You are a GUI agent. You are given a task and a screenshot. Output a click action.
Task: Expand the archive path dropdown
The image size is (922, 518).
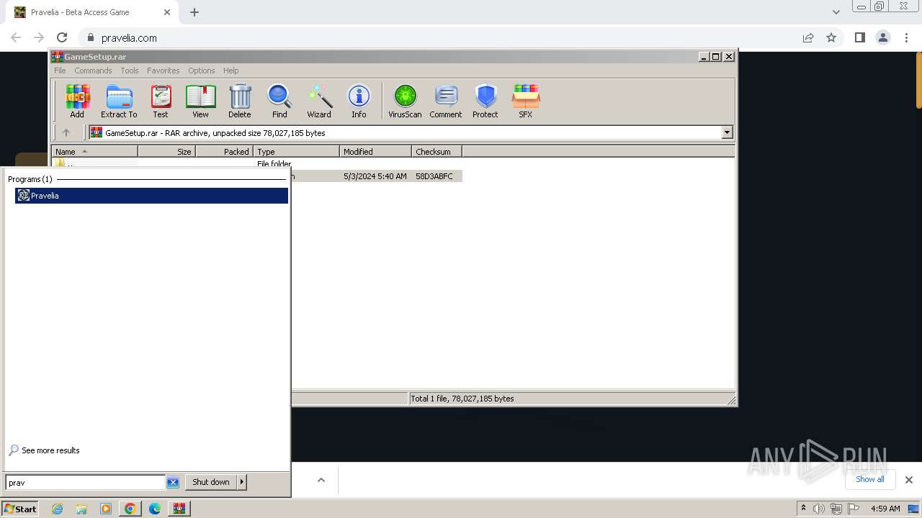click(x=727, y=132)
